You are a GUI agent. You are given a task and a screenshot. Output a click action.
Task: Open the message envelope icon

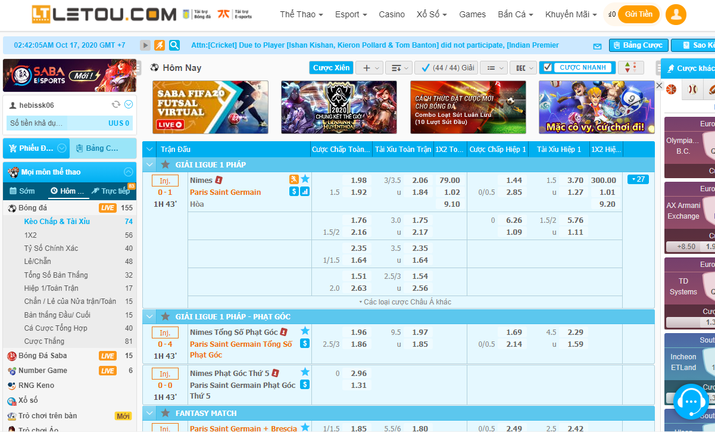click(x=598, y=46)
